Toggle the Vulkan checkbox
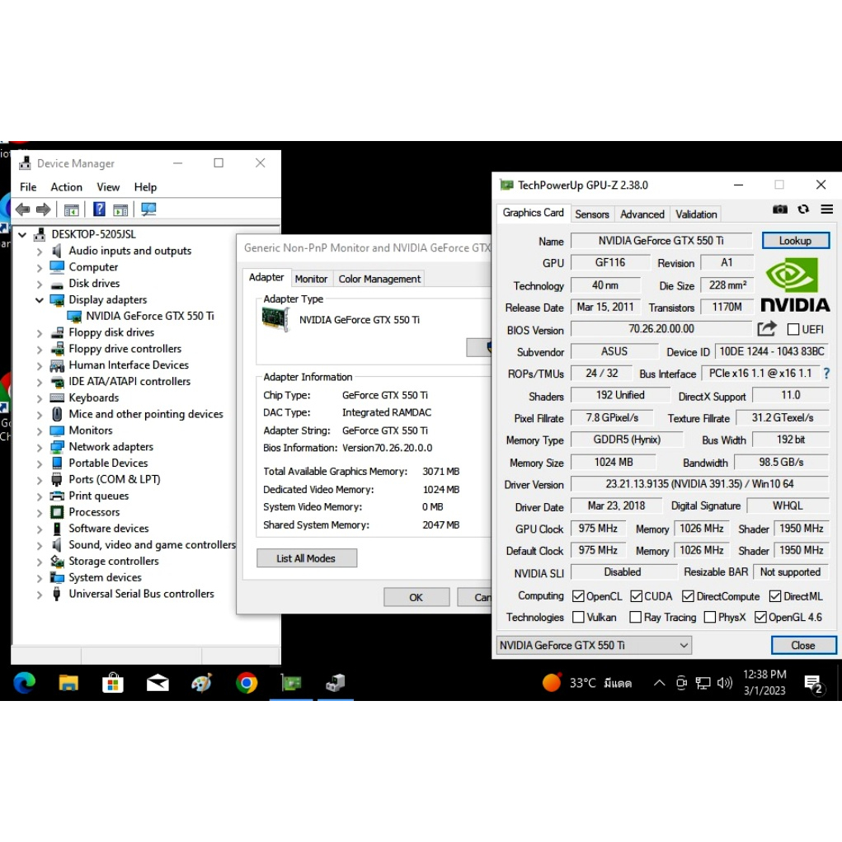This screenshot has height=842, width=842. (578, 617)
